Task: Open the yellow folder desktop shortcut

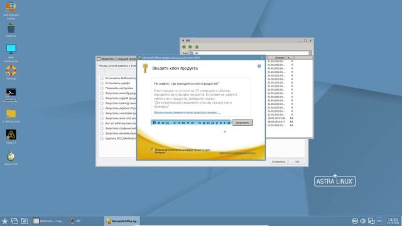Action: (11, 114)
